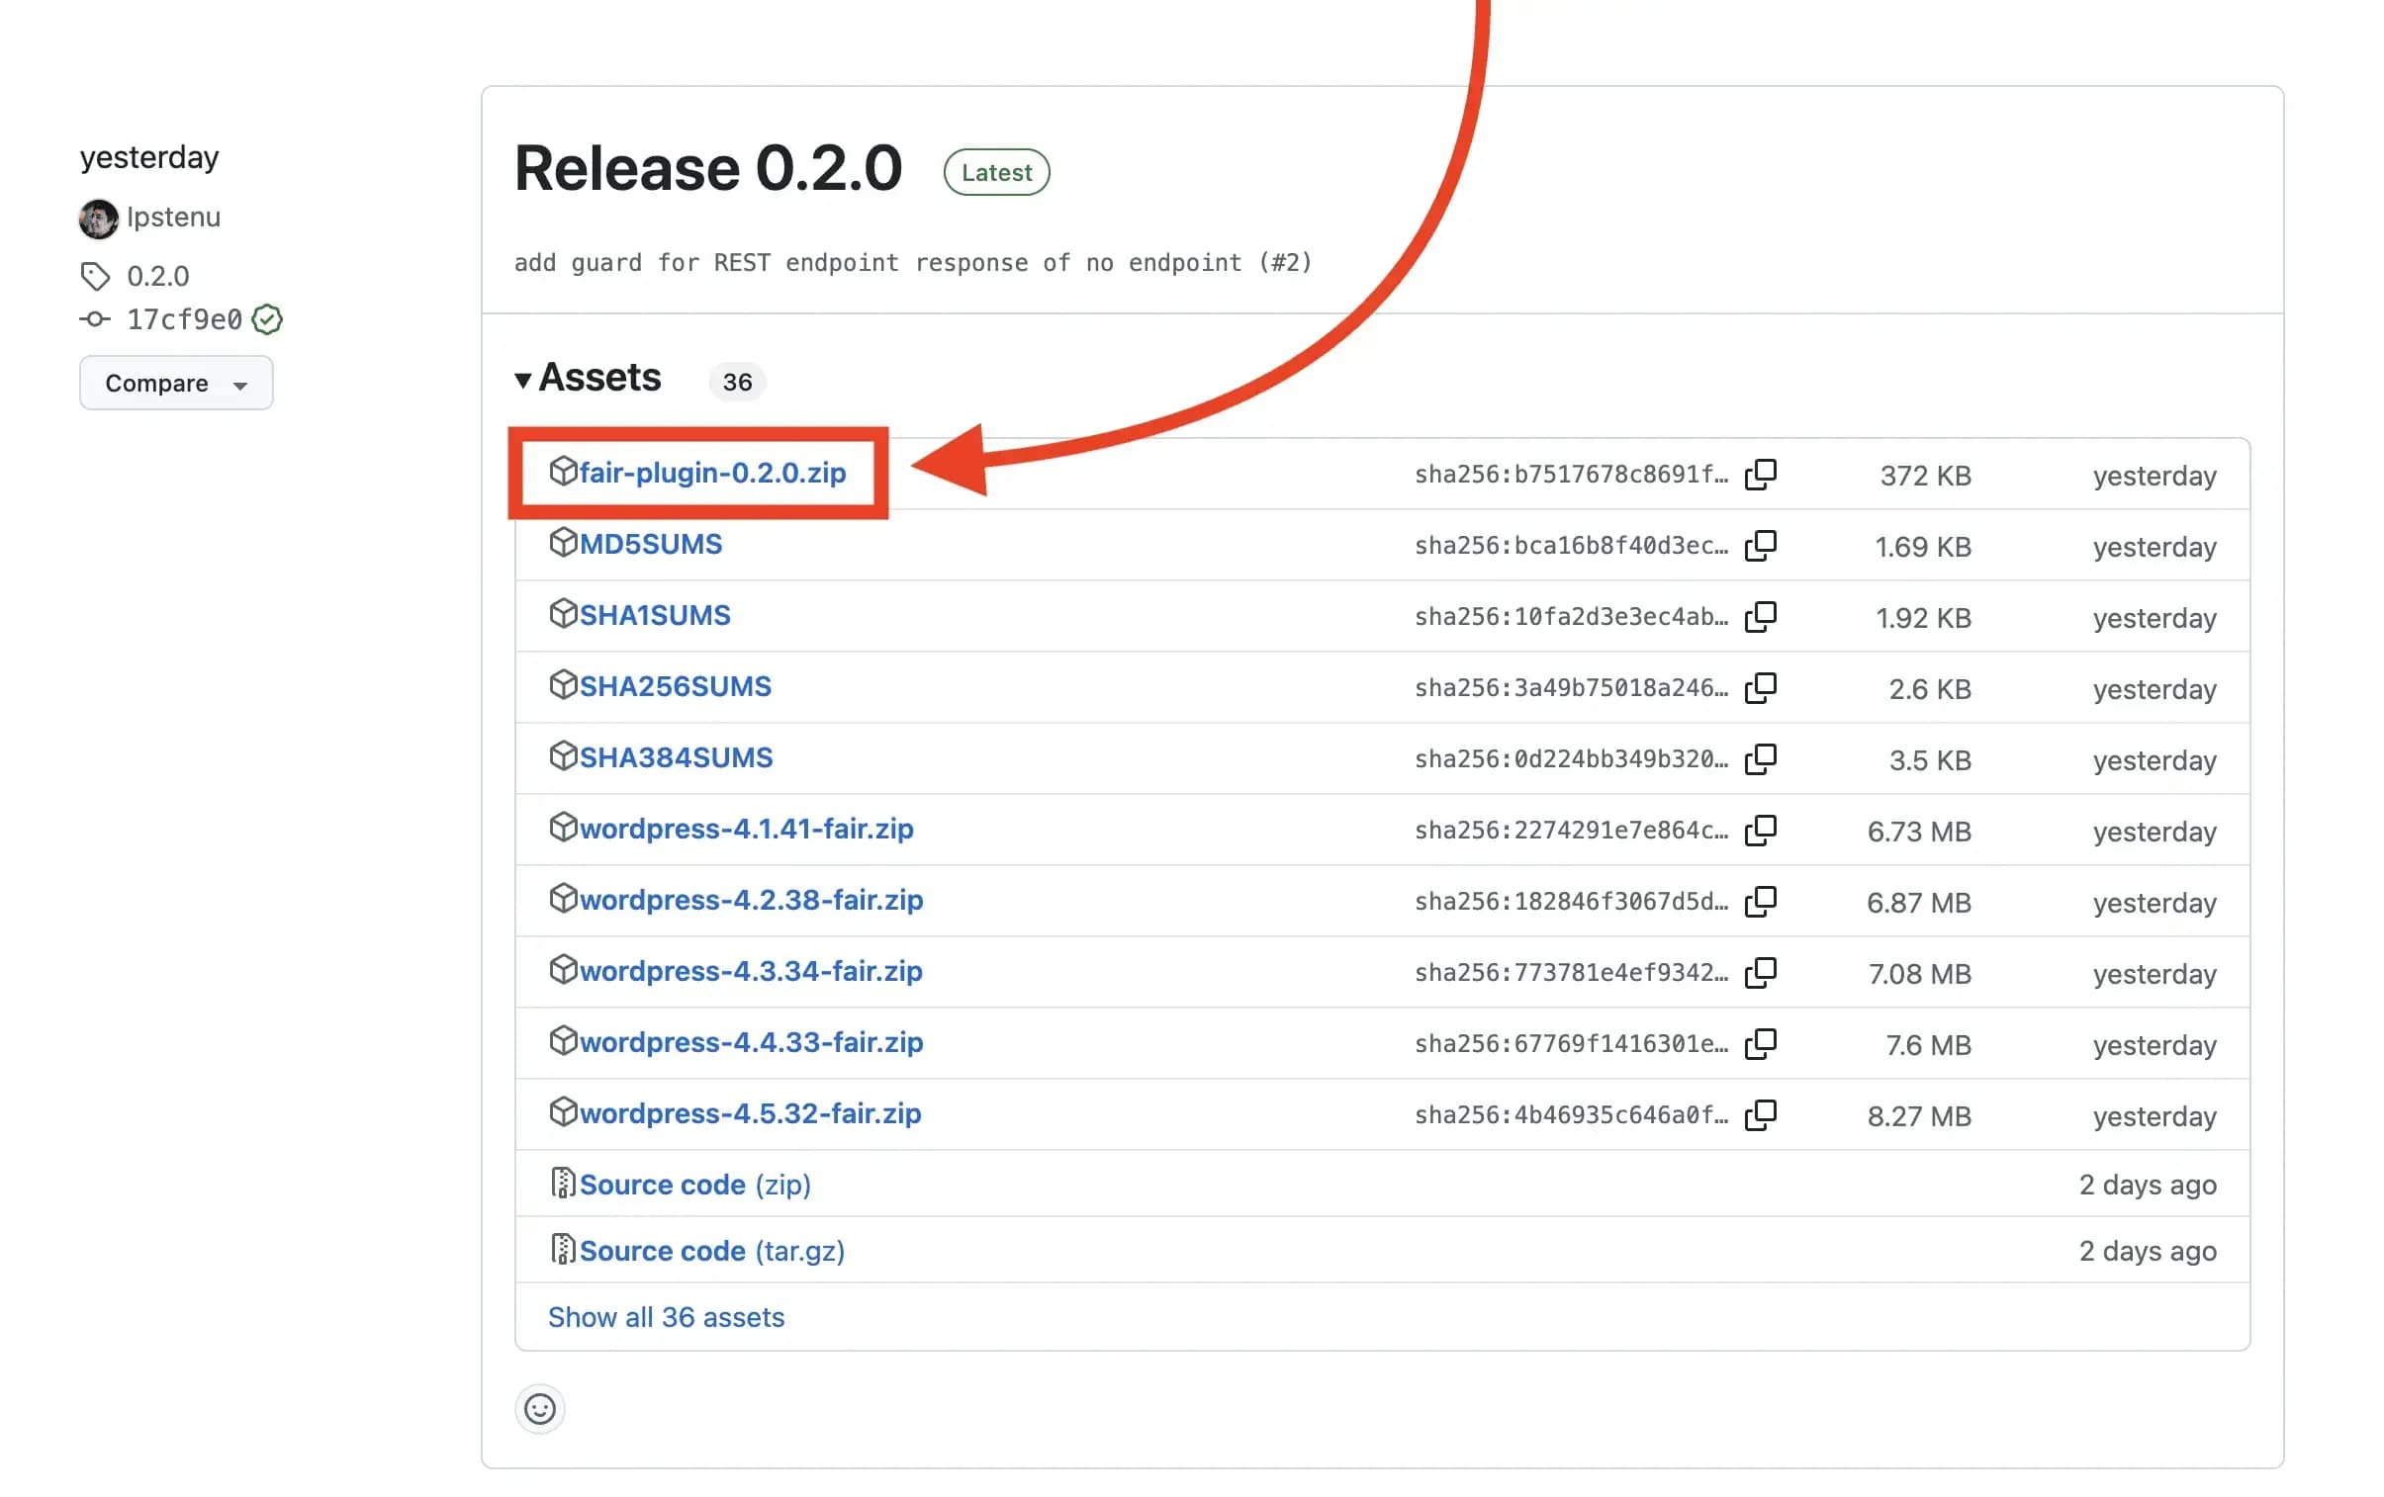Copy hash for wordpress-4.2.38-fair.zip
This screenshot has height=1497, width=2384.
tap(1760, 902)
